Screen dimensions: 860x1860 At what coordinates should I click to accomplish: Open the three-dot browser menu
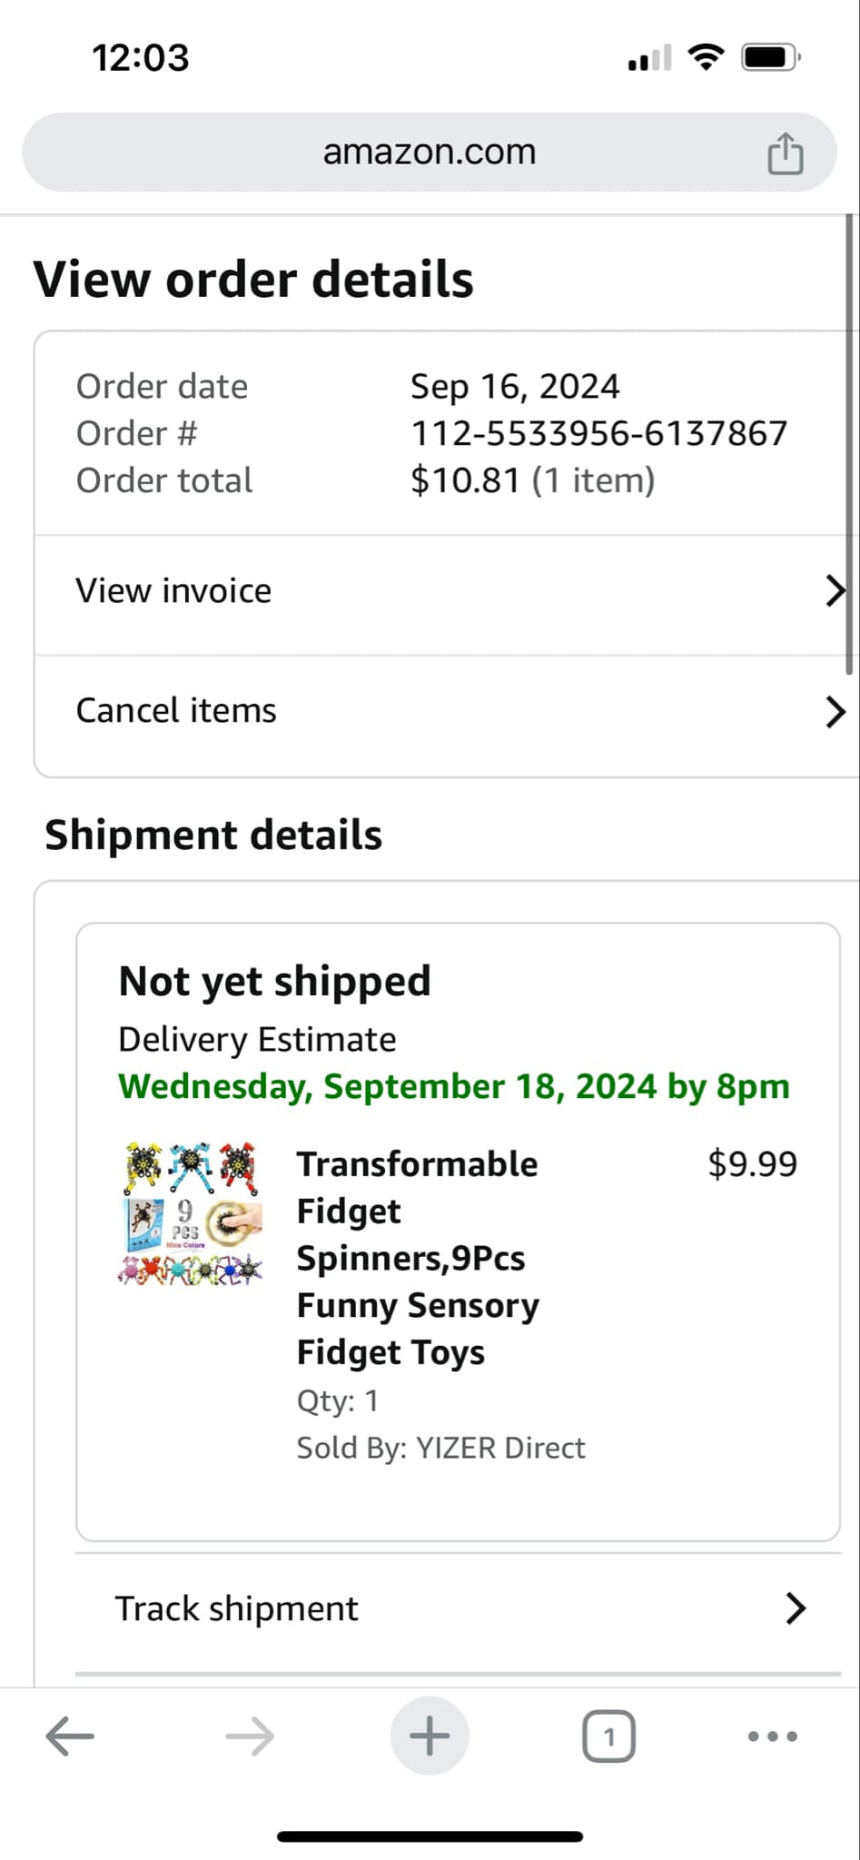[x=772, y=1736]
